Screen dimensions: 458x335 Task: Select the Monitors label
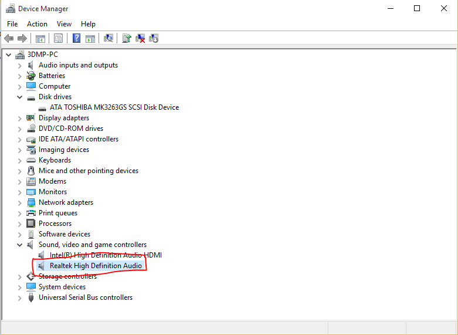53,192
